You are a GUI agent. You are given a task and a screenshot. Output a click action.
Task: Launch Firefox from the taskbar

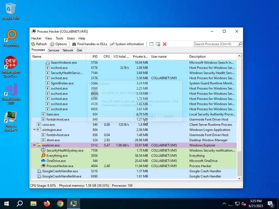(x=47, y=204)
